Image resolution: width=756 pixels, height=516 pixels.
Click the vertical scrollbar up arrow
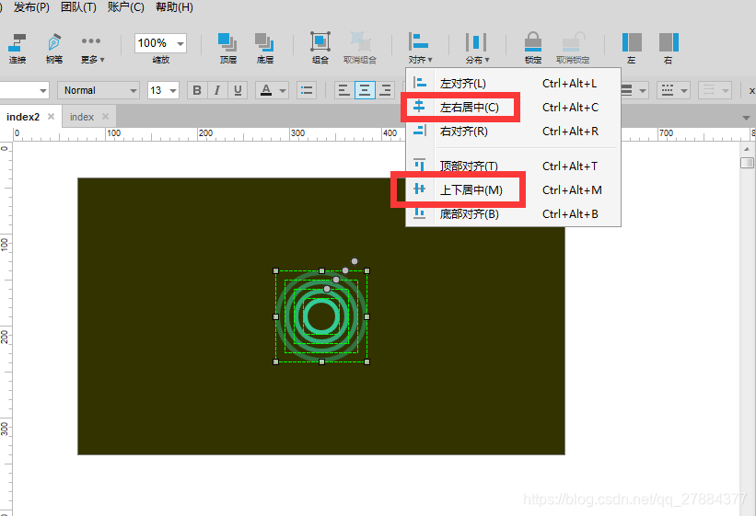point(747,149)
